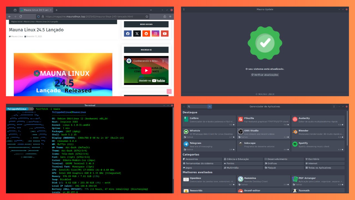
Task: Open the Remmina app card
Action: coord(263,181)
